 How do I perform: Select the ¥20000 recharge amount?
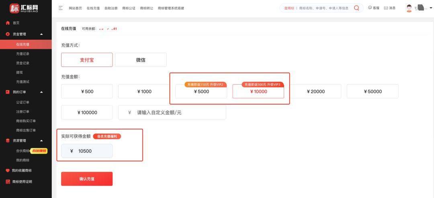coord(315,91)
